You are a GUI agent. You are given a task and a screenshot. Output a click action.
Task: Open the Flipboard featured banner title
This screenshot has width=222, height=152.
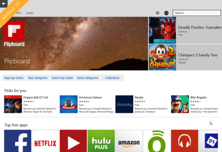[17, 61]
